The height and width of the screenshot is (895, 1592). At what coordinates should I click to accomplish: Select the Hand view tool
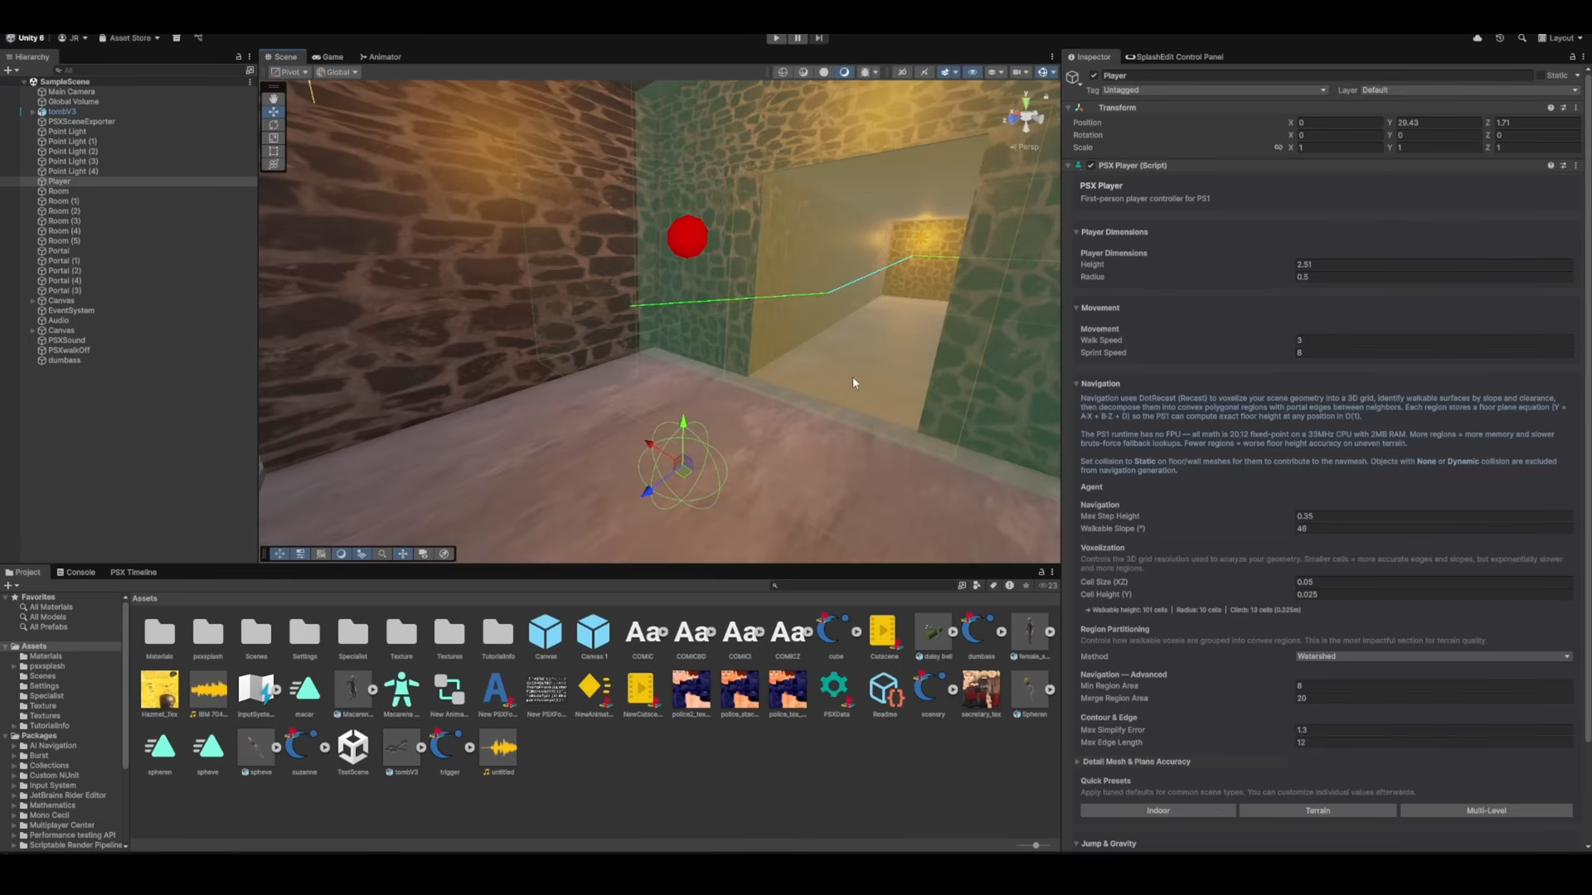274,99
